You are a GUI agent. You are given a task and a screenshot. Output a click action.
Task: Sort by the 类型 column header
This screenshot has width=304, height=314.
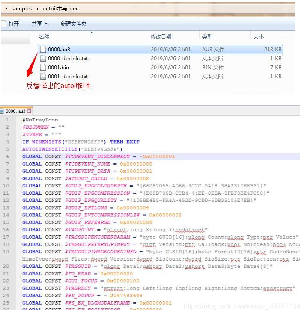(207, 36)
